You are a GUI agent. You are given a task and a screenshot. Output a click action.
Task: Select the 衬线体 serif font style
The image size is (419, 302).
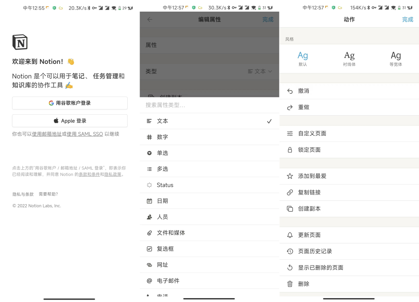[349, 59]
